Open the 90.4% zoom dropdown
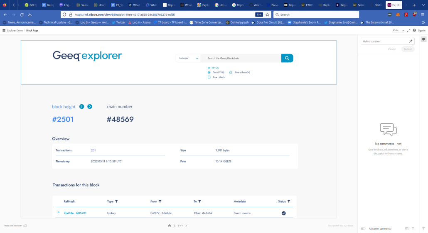 [398, 31]
